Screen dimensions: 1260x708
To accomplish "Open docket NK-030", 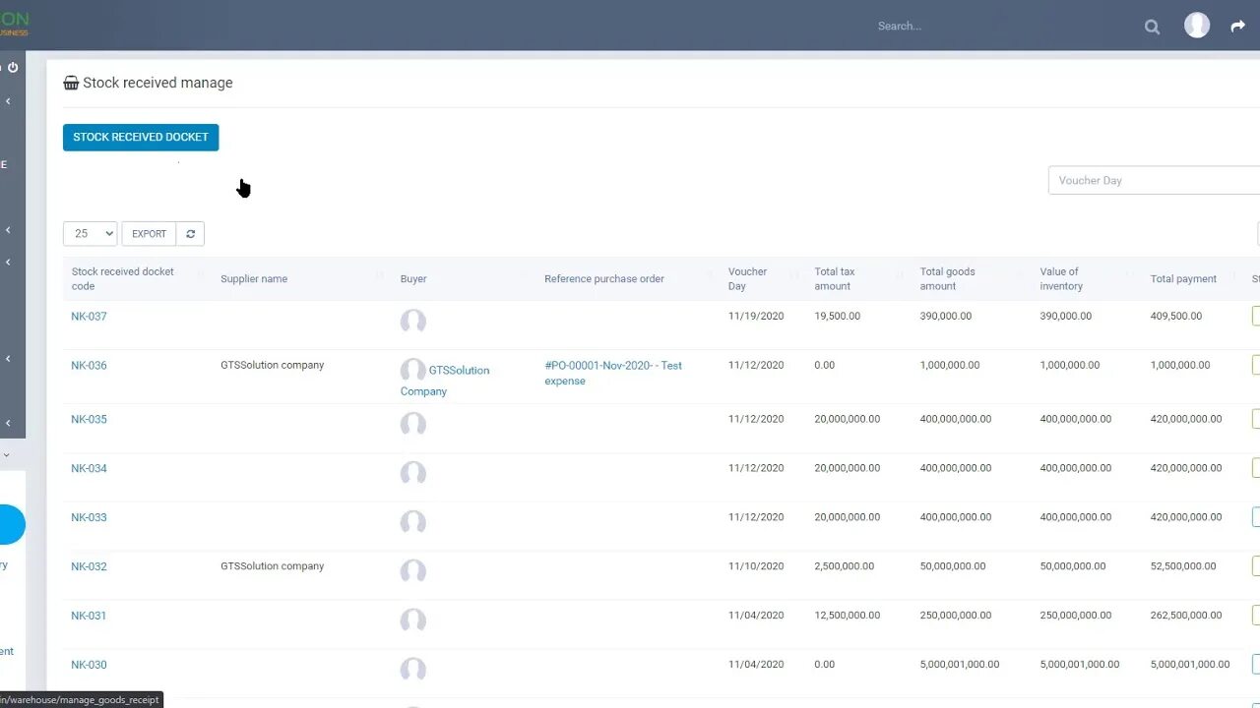I will [89, 666].
